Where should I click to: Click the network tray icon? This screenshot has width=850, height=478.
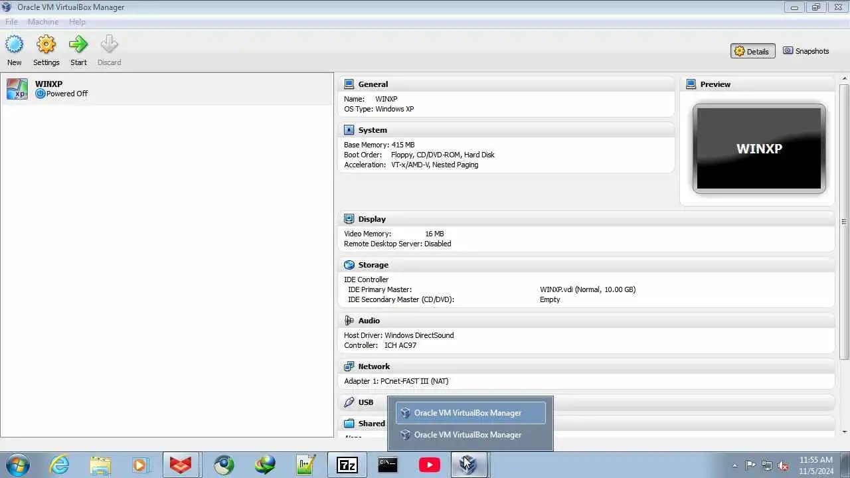pyautogui.click(x=767, y=465)
